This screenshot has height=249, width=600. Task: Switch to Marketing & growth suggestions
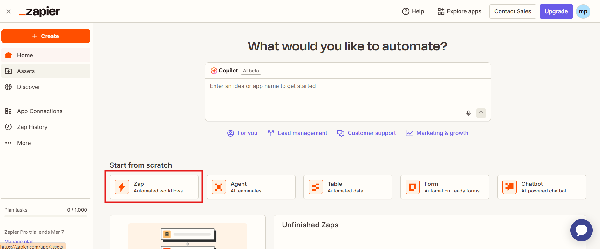coord(437,133)
